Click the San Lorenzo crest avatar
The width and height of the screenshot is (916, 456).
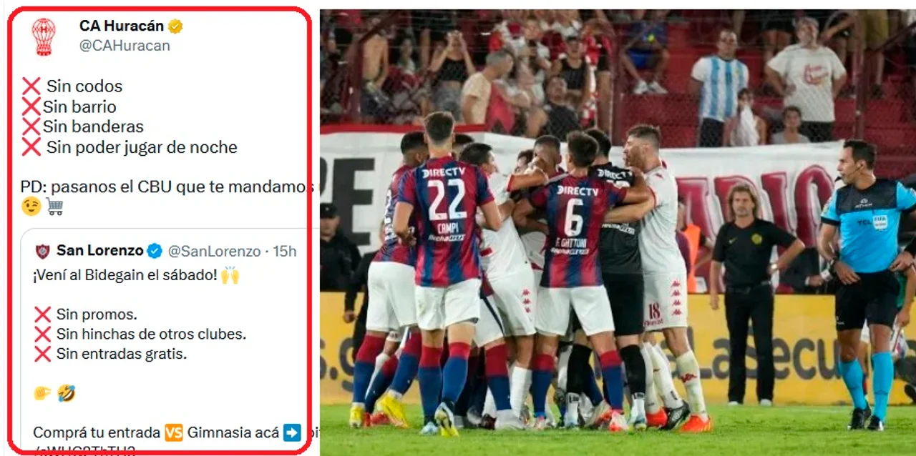pos(43,251)
